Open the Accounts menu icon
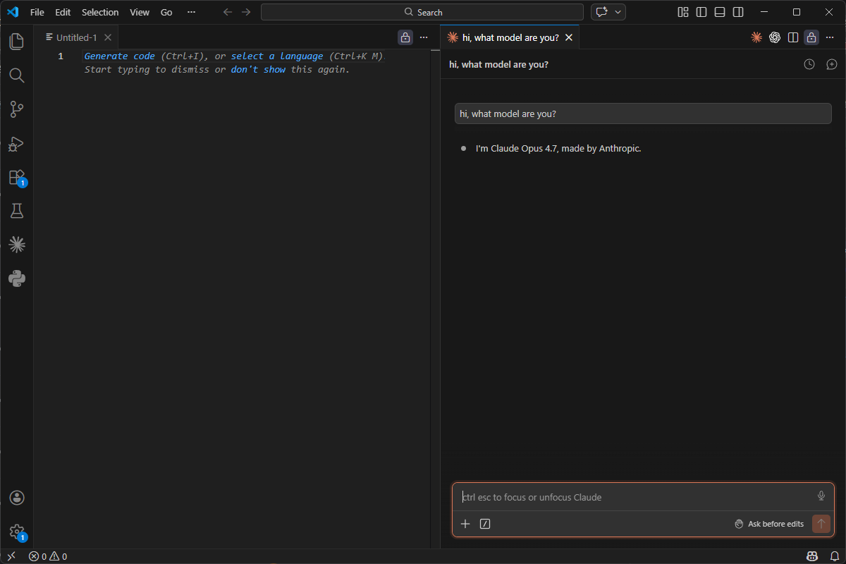Screen dimensions: 846x564 (x=17, y=498)
